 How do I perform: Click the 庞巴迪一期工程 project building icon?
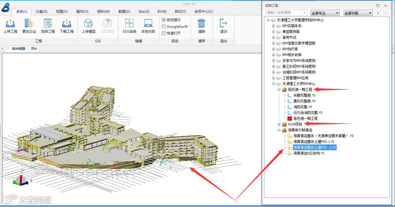click(x=285, y=90)
